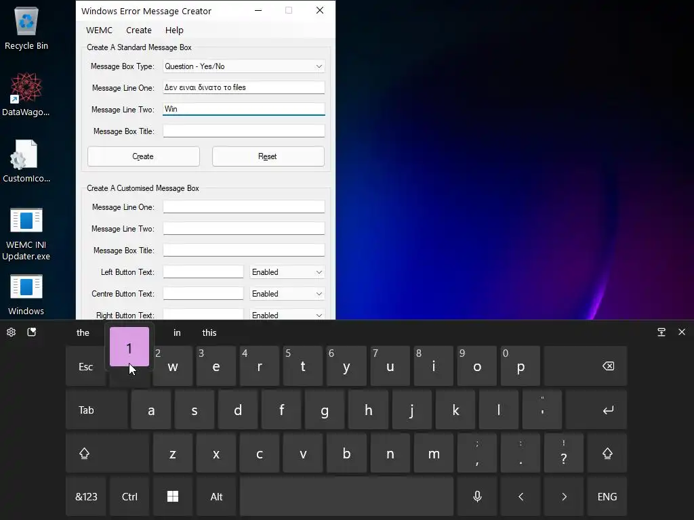This screenshot has height=520, width=694.
Task: Tap the right Shift key
Action: 607,453
